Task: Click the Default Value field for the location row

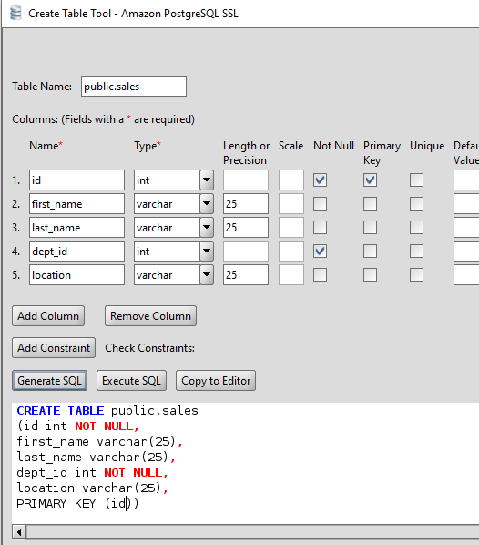Action: (x=466, y=275)
